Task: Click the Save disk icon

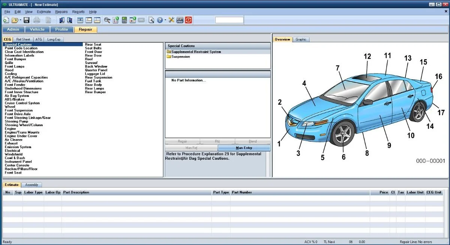Action: point(26,20)
